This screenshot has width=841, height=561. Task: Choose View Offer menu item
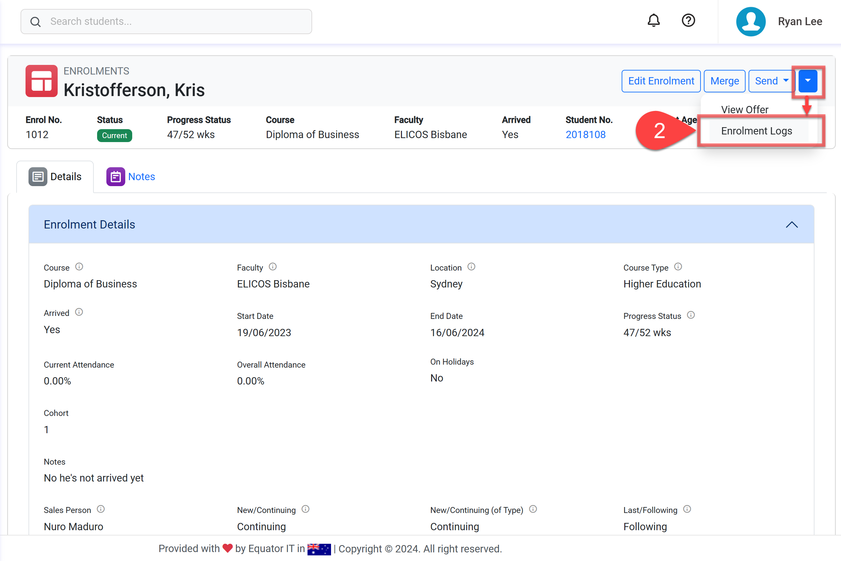point(745,110)
